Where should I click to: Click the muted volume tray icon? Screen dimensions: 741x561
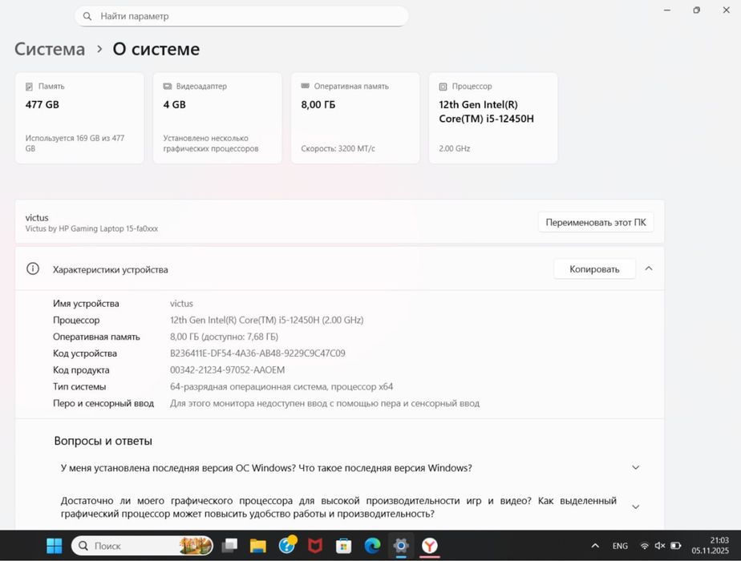(660, 546)
